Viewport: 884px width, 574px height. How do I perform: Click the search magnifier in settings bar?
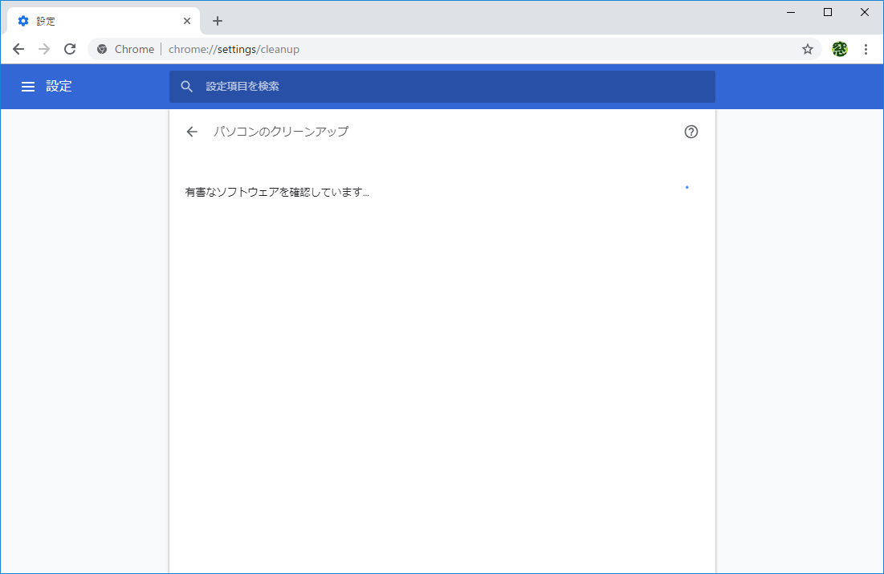coord(187,86)
